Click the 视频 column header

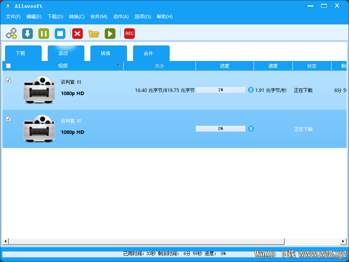(x=63, y=66)
